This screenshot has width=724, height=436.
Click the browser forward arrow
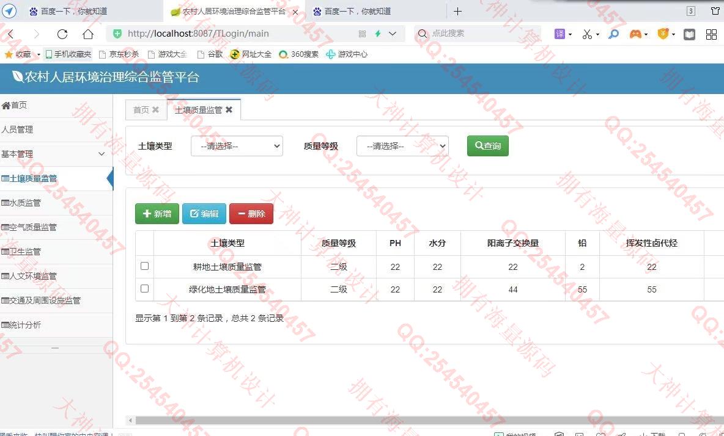37,34
